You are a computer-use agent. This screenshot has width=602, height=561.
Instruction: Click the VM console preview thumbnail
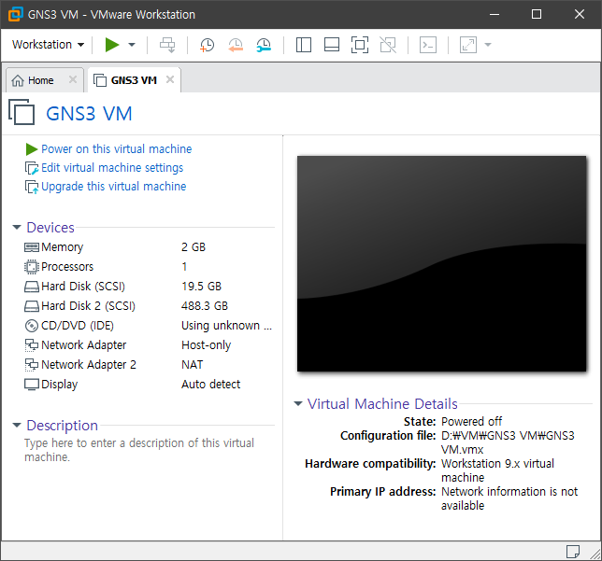(x=442, y=263)
